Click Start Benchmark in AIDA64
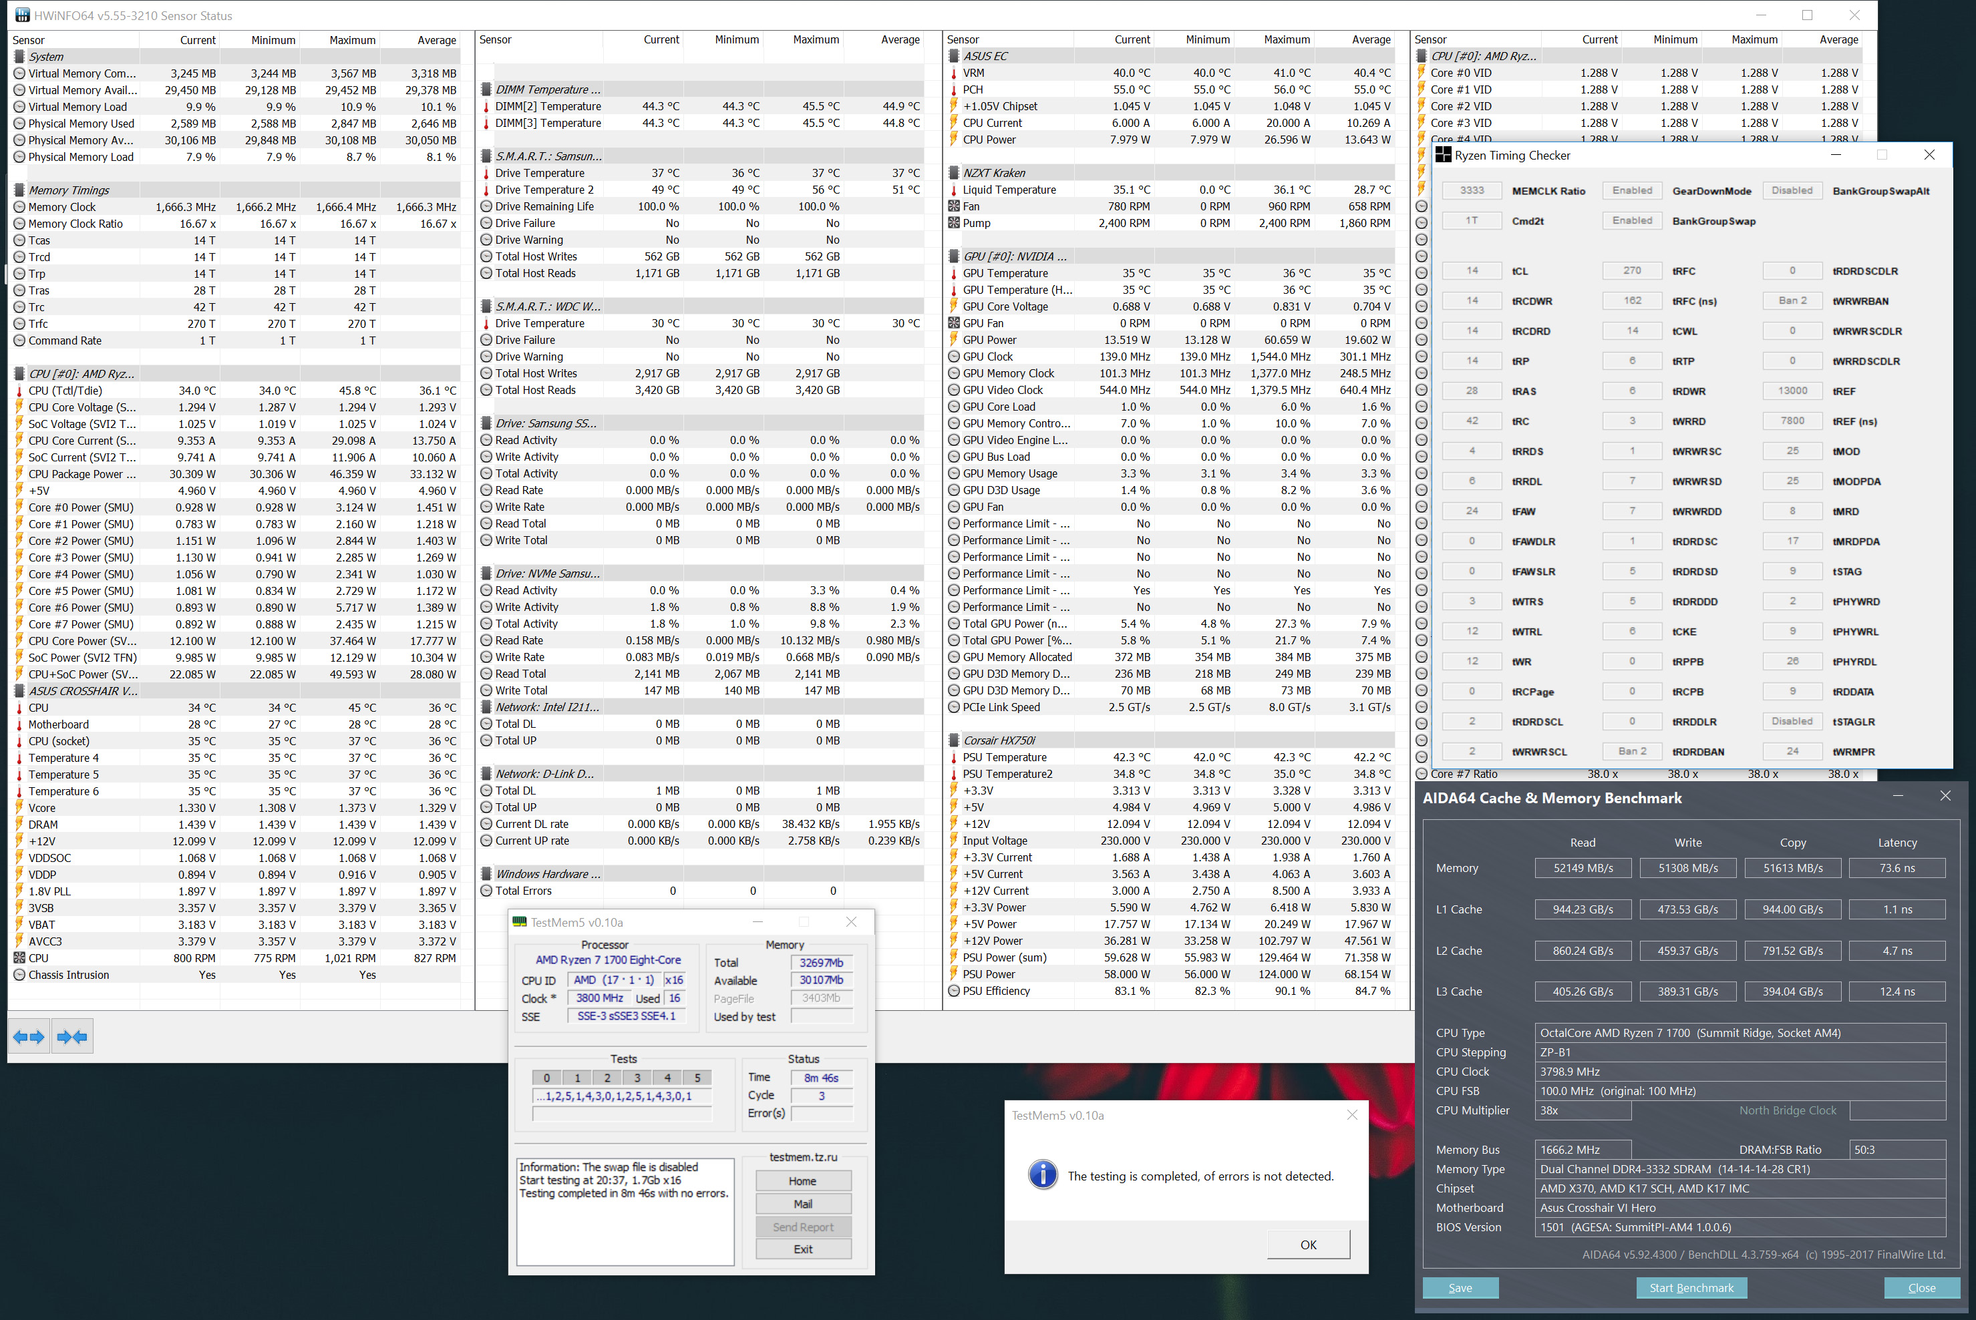This screenshot has height=1320, width=1976. point(1691,1288)
